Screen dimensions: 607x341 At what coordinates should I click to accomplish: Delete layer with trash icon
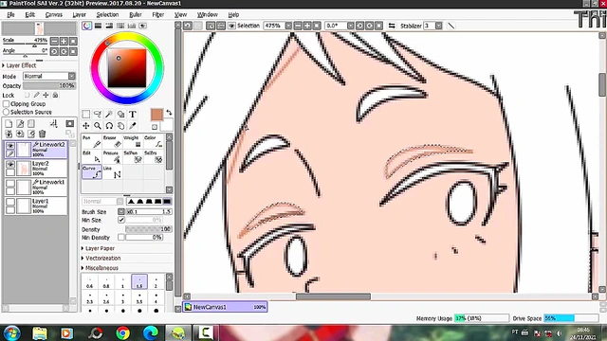pyautogui.click(x=42, y=134)
